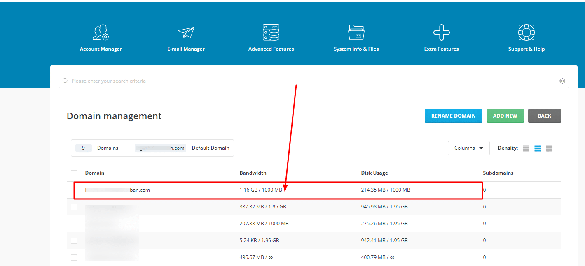Open search settings gear icon
Image resolution: width=585 pixels, height=266 pixels.
pyautogui.click(x=562, y=81)
